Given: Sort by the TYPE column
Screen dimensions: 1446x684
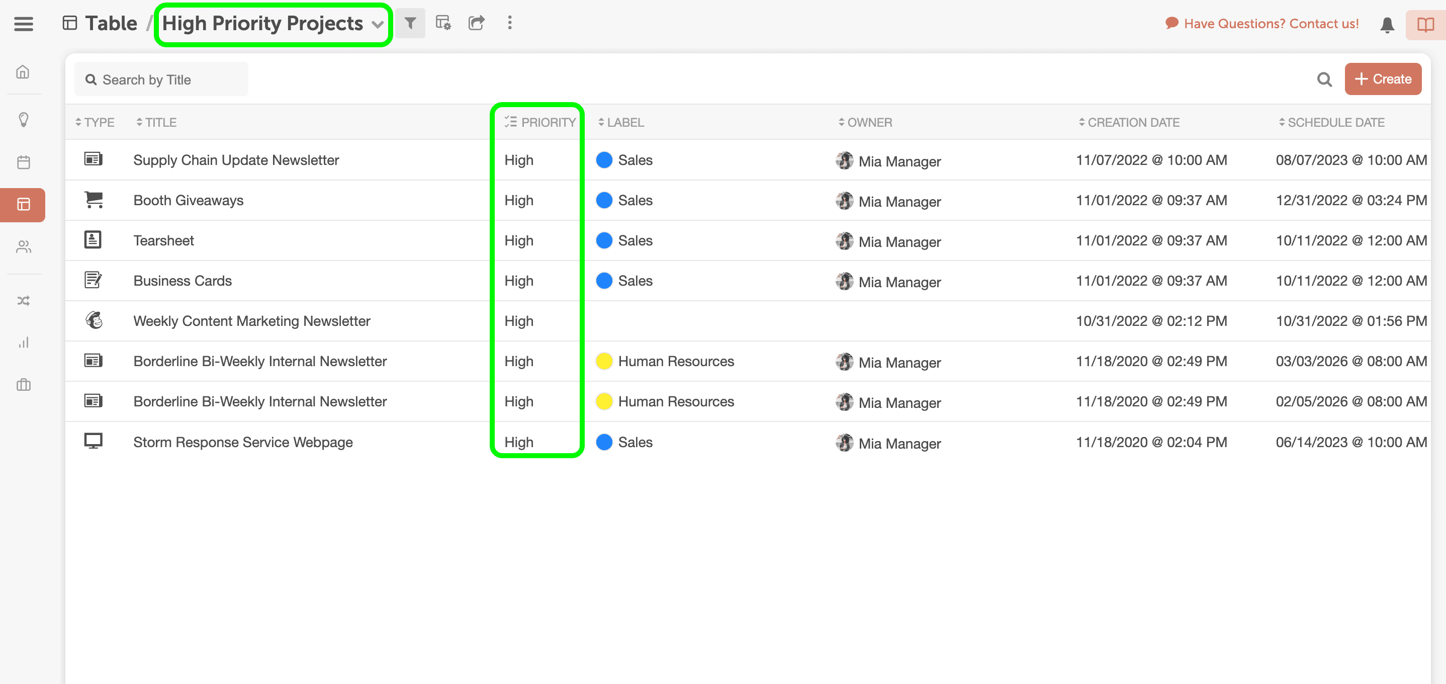Looking at the screenshot, I should coord(95,122).
